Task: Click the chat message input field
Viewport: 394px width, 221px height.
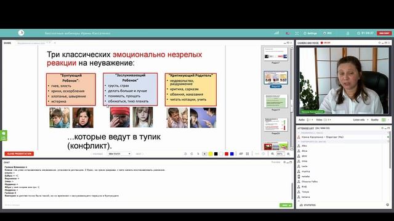Action: click(141, 205)
